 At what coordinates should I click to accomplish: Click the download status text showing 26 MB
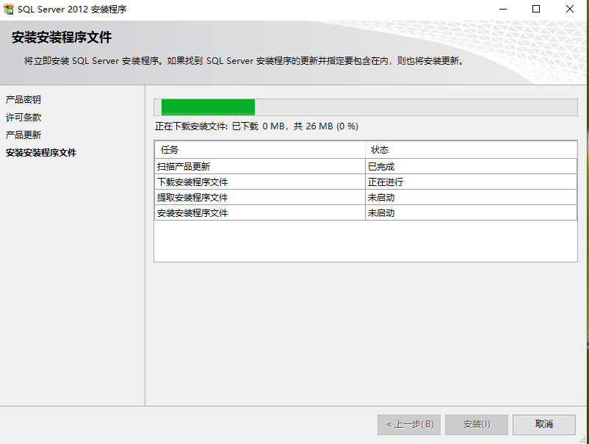[256, 126]
